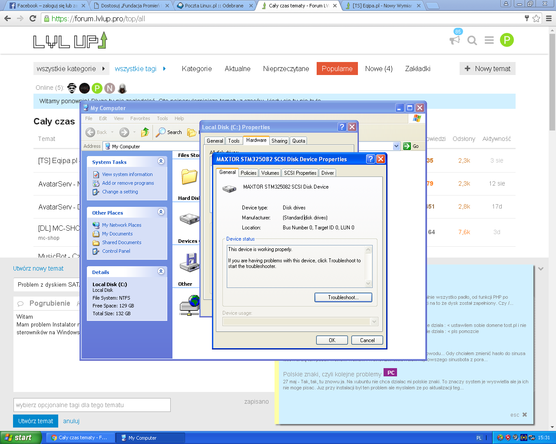This screenshot has width=556, height=444.
Task: Click the optional tags input field
Action: point(92,405)
